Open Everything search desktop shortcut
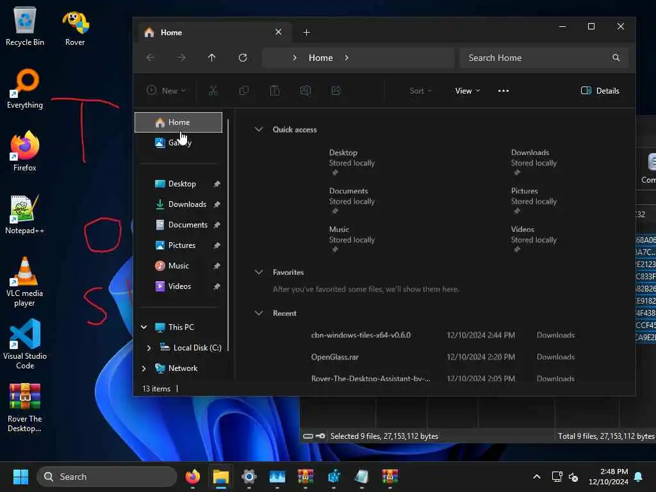Image resolution: width=656 pixels, height=492 pixels. pos(25,88)
